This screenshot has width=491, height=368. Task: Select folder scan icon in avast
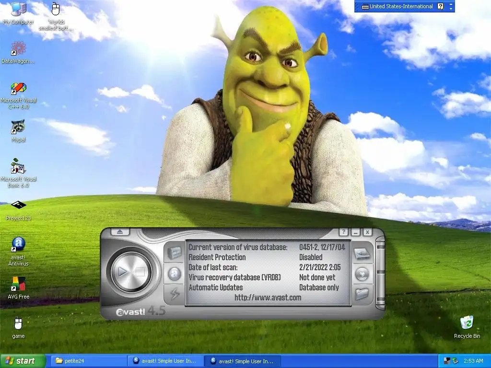click(x=362, y=294)
